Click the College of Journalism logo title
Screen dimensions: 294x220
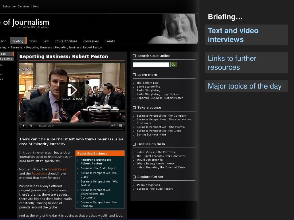coord(25,22)
